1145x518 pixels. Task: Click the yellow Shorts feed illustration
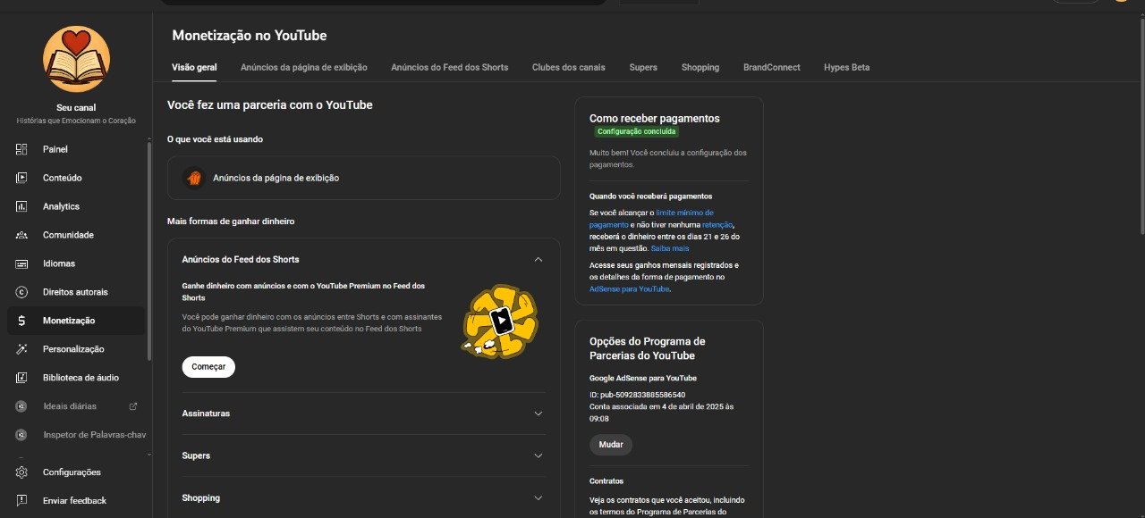[499, 322]
